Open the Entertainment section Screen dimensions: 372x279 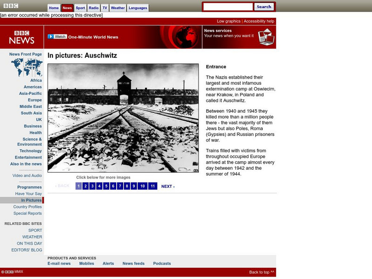click(x=28, y=157)
